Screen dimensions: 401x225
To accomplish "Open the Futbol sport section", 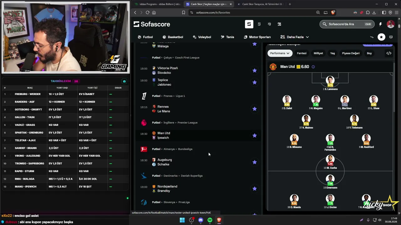I will coord(145,37).
